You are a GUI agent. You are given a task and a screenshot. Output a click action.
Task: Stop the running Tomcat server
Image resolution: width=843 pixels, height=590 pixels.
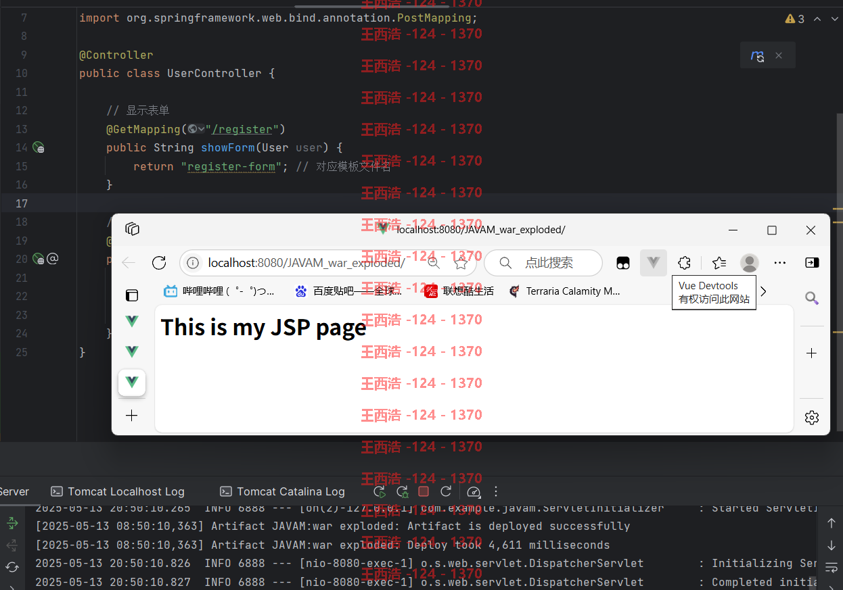(424, 492)
